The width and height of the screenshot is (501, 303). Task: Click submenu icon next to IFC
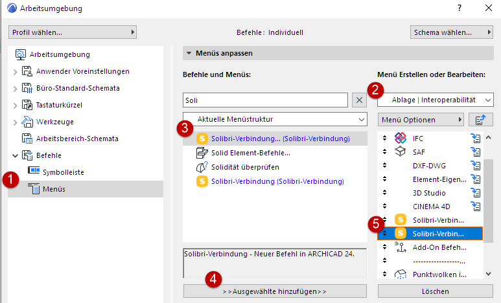click(476, 138)
